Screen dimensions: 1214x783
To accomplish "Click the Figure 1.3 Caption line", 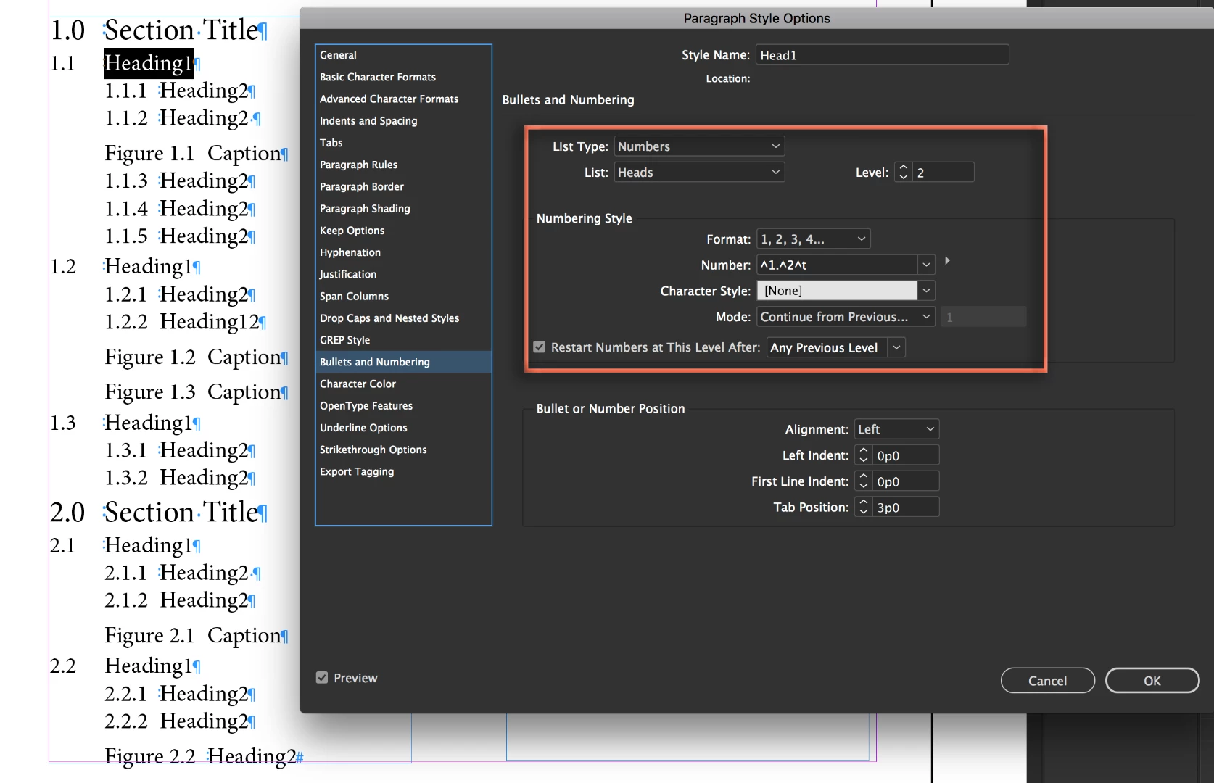I will tap(196, 392).
